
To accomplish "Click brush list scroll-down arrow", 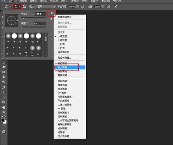I will pos(46,56).
